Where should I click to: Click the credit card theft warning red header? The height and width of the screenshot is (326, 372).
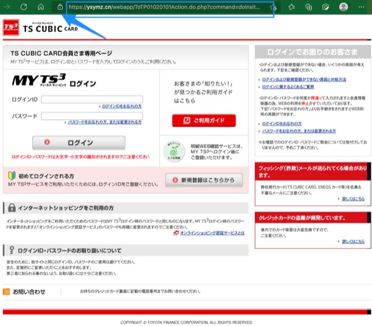pos(312,218)
